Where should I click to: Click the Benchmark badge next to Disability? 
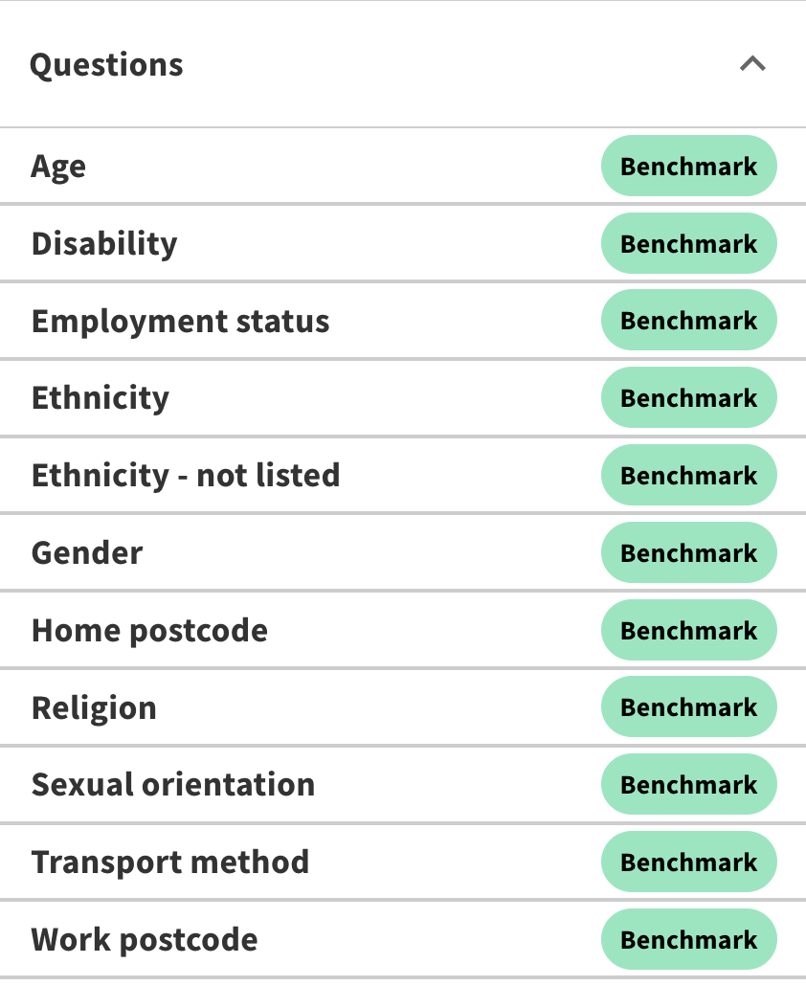click(x=688, y=243)
